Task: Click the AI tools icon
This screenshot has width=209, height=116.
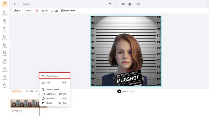Action: (37, 11)
